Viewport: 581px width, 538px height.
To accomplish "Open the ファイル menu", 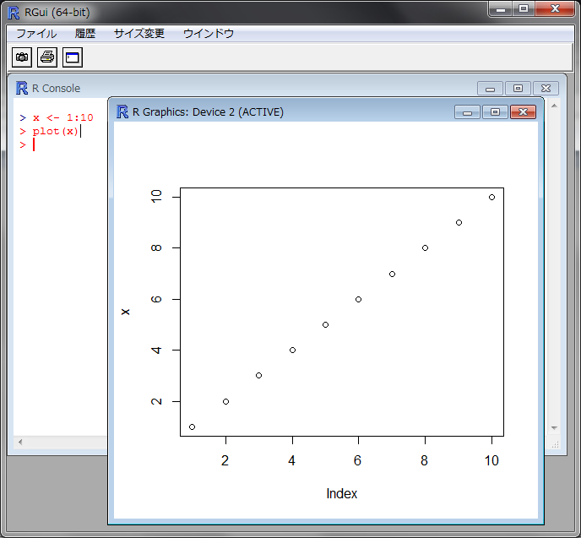I will tap(36, 34).
